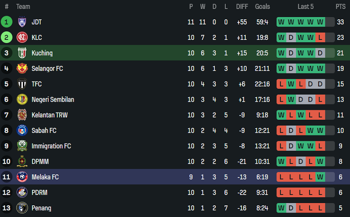Viewport: 350px width, 217px height.
Task: Click Melaka FC's green win result box
Action: pyautogui.click(x=320, y=177)
